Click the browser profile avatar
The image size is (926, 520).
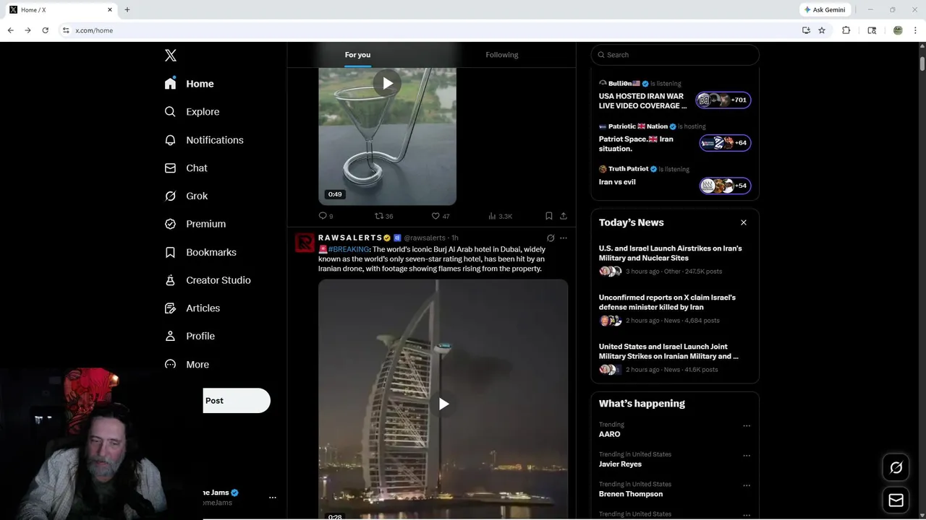click(898, 30)
